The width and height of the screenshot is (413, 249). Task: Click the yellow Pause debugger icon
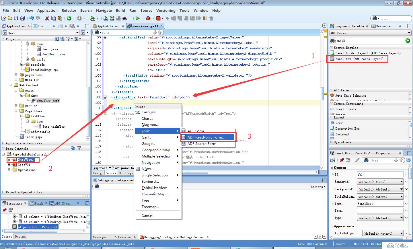pos(205,18)
